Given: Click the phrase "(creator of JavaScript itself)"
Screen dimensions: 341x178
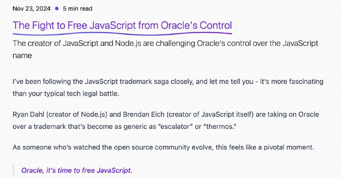Looking at the screenshot, I should [x=210, y=114].
